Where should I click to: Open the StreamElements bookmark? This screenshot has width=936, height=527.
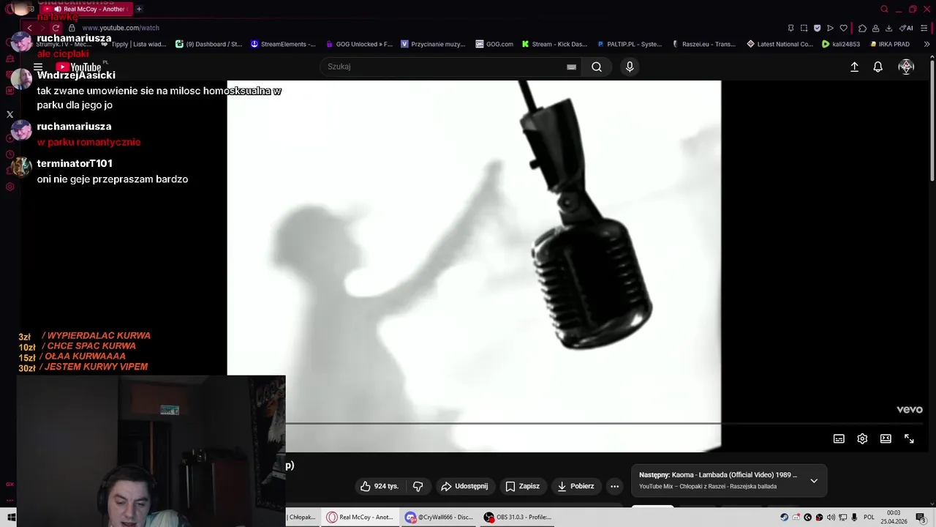click(x=283, y=44)
